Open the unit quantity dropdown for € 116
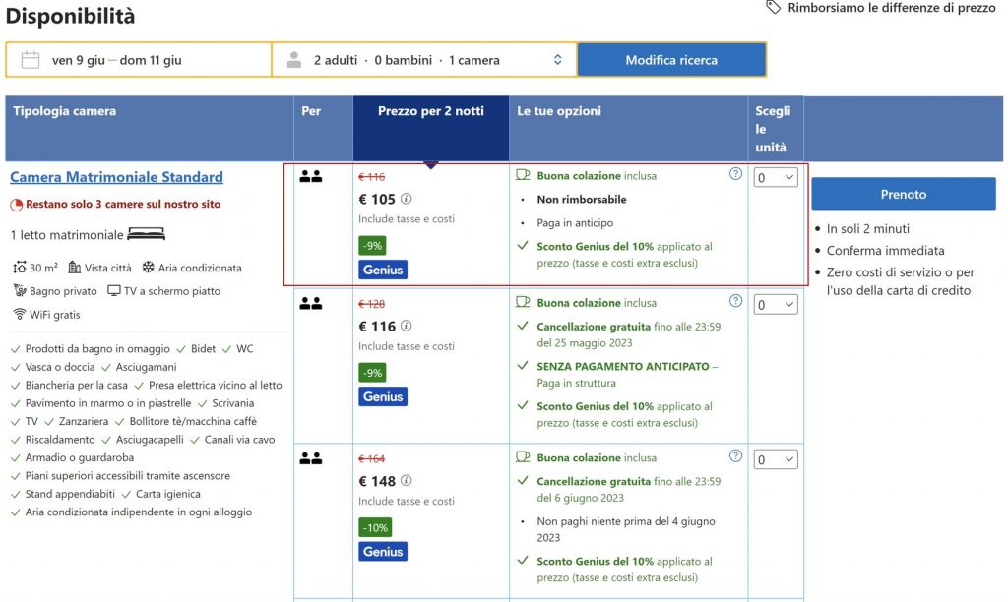Screen dimensions: 1008x602 (x=775, y=305)
